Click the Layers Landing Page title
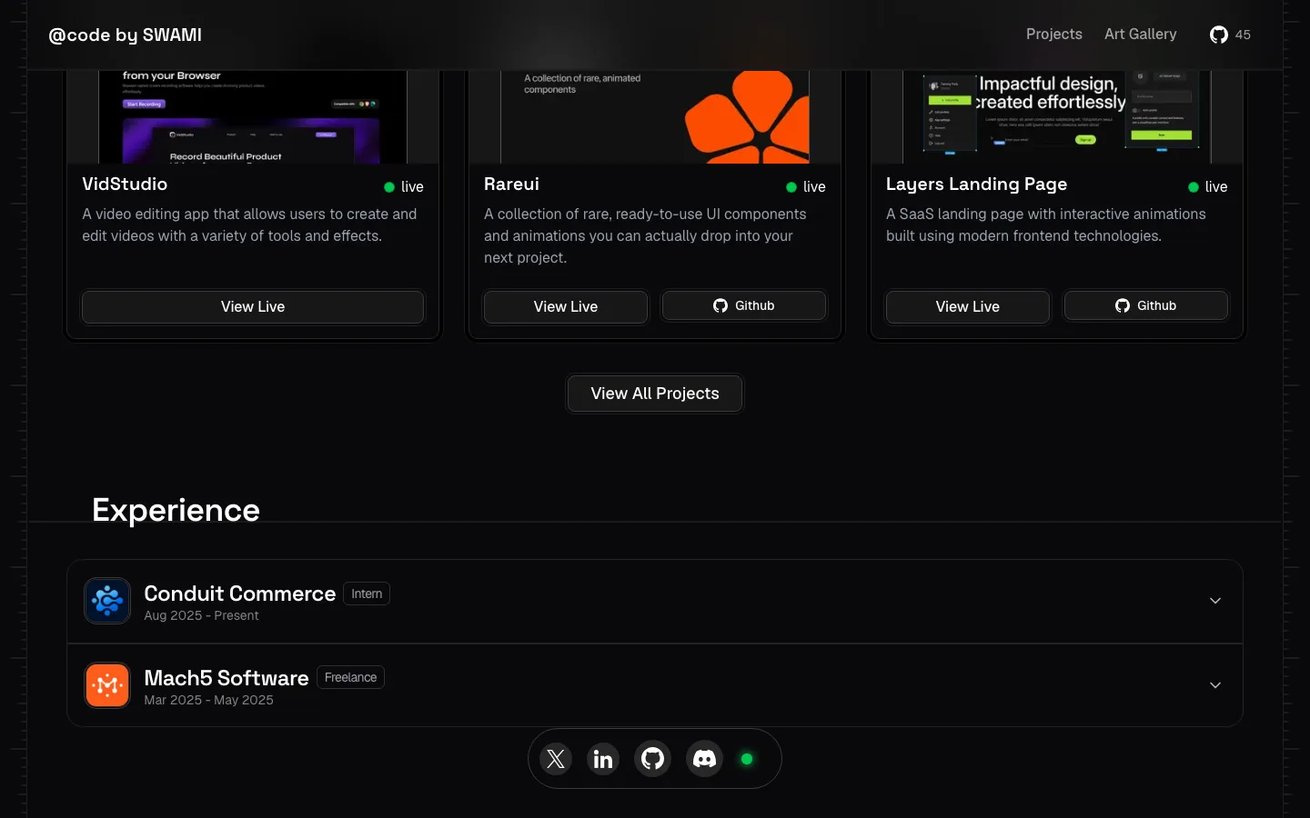This screenshot has height=818, width=1310. (976, 185)
